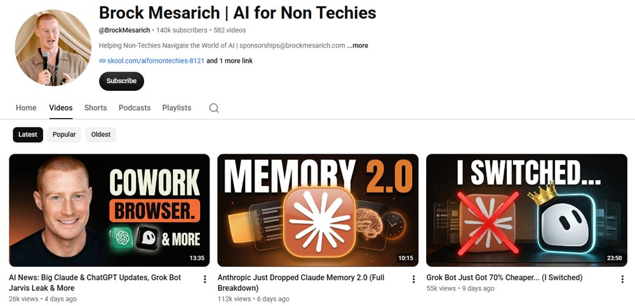Click the 10:15 duration badge

pyautogui.click(x=405, y=258)
